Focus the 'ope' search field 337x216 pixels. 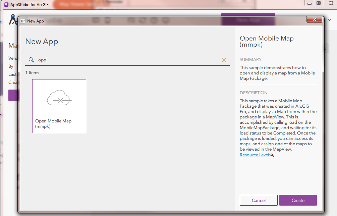click(x=127, y=60)
